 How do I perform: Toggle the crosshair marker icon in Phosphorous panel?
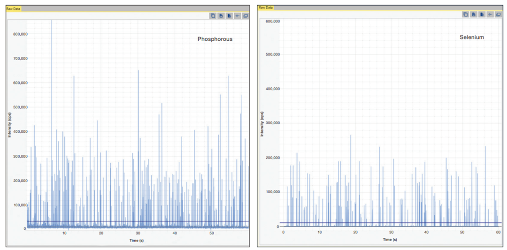click(x=238, y=15)
